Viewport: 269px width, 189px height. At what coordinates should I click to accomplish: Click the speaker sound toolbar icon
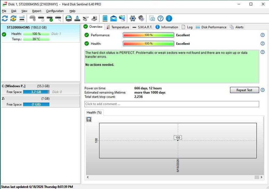point(141,19)
